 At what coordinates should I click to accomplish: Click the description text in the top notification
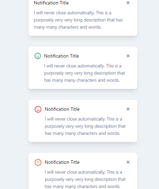pyautogui.click(x=78, y=20)
